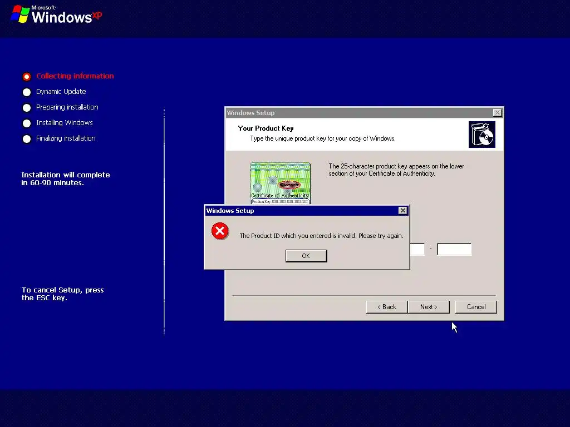Click the Certificate of Authenticity image

281,183
